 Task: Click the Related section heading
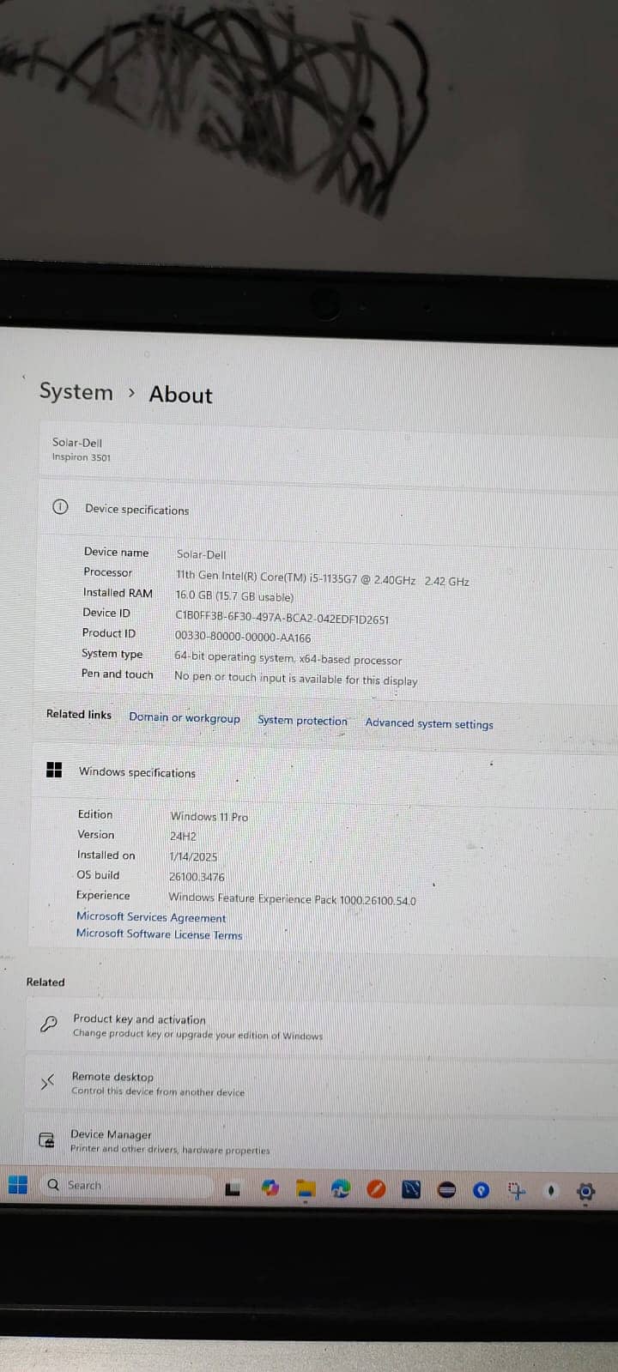coord(45,982)
